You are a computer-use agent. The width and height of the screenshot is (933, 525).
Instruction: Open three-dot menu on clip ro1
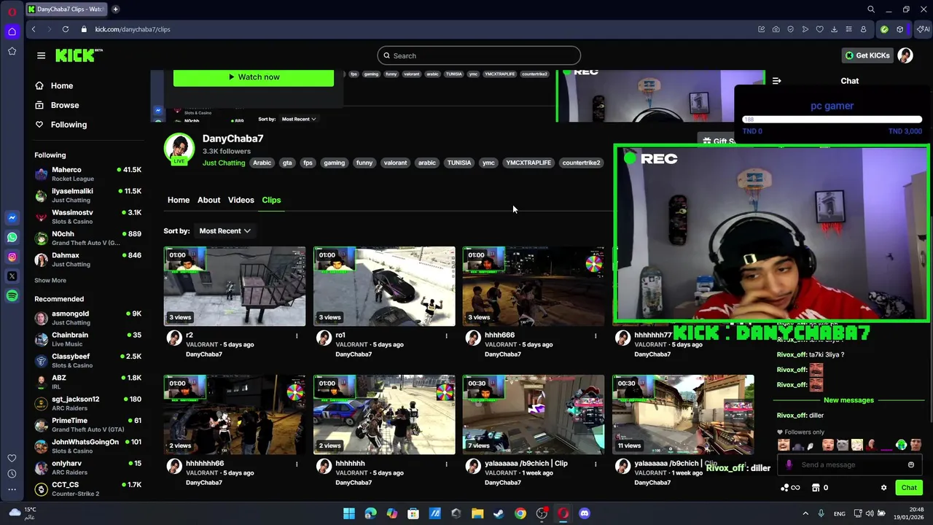pos(446,335)
